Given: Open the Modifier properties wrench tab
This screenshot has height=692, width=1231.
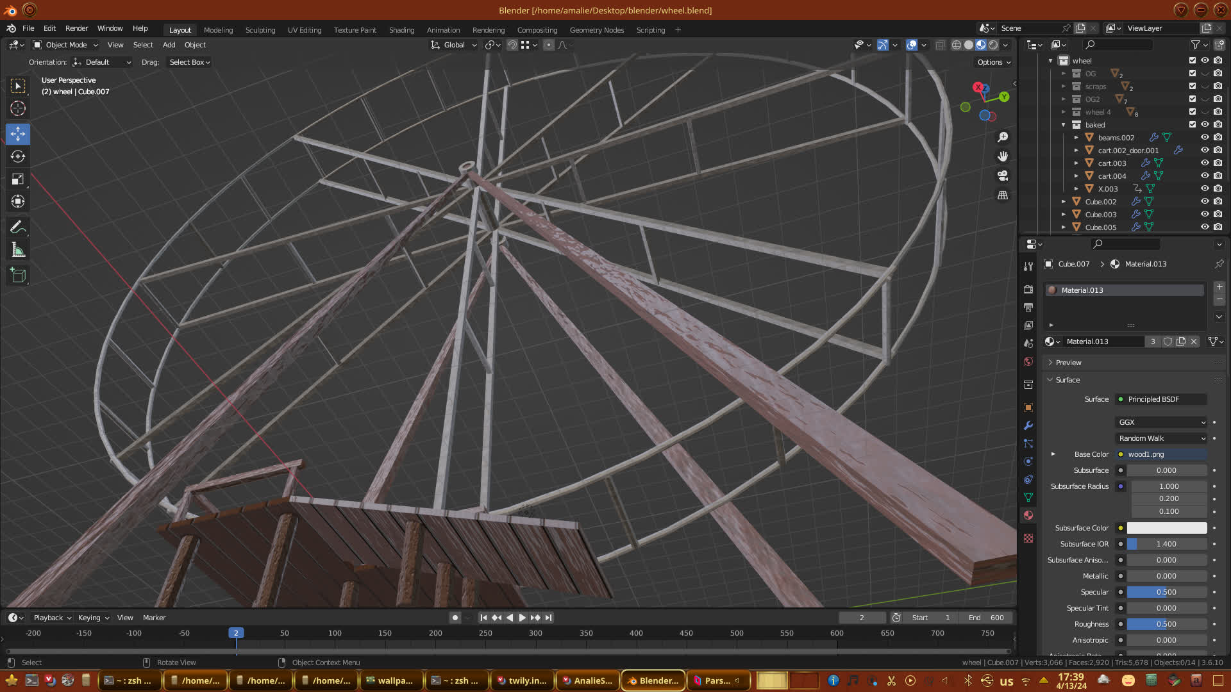Looking at the screenshot, I should (1028, 425).
